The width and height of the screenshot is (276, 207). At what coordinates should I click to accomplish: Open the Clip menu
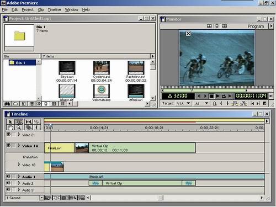pyautogui.click(x=41, y=10)
